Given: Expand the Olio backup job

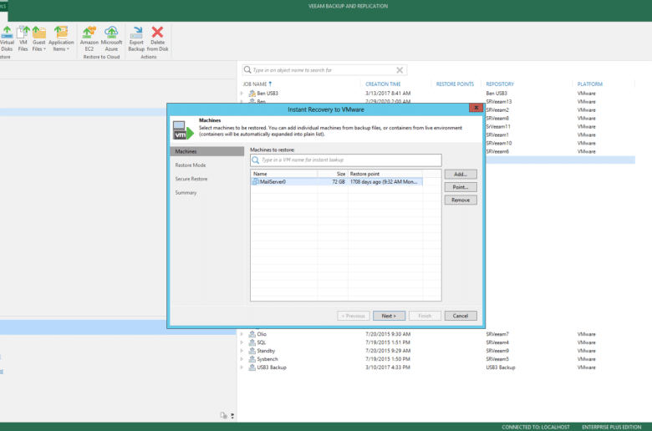Looking at the screenshot, I should pos(242,334).
